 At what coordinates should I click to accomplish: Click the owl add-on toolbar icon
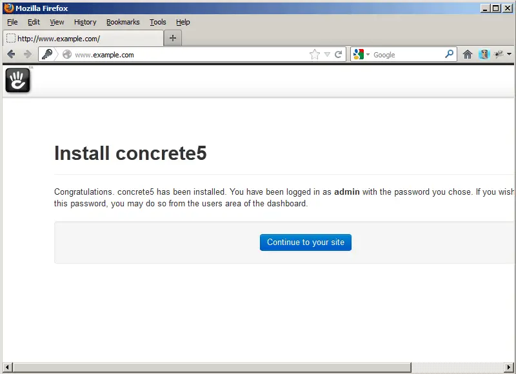pyautogui.click(x=484, y=54)
